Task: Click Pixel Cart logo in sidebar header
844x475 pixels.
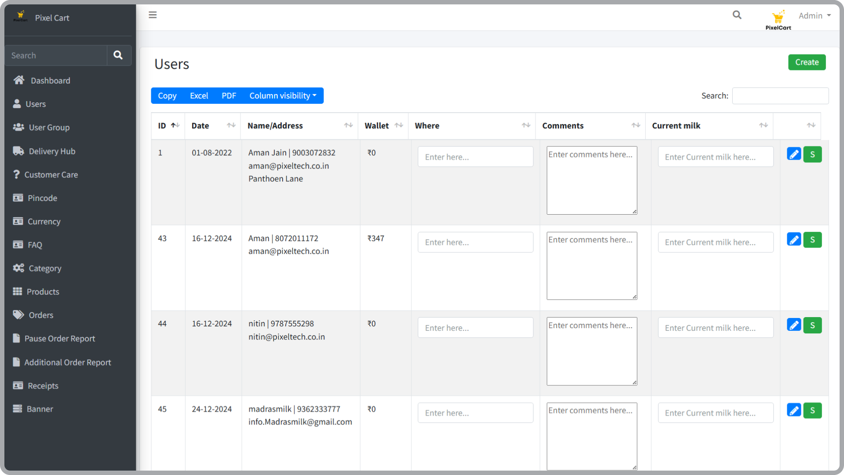Action: (x=20, y=17)
